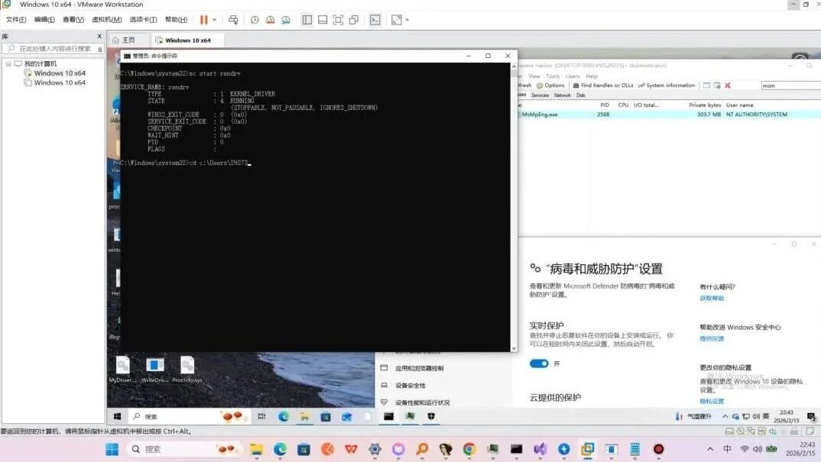Click the guest VM Start button
Screen dimensions: 821x462
117,416
